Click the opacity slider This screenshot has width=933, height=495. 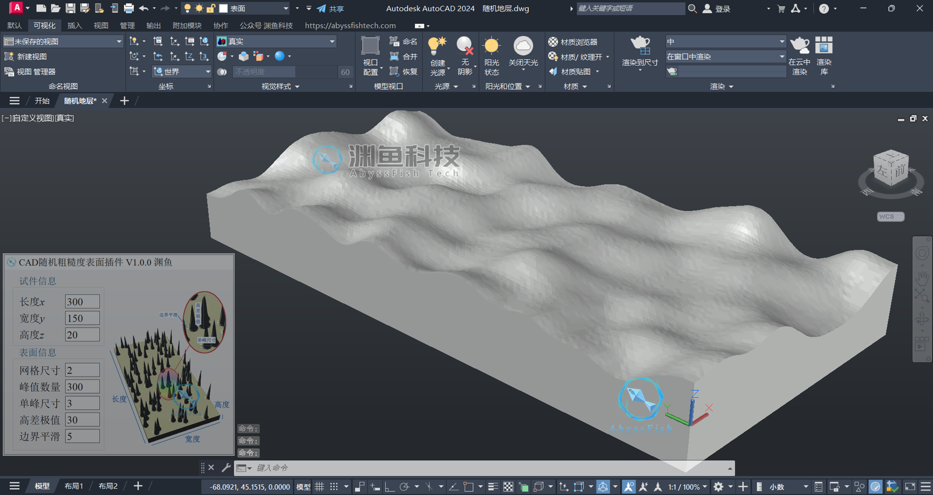tap(285, 72)
